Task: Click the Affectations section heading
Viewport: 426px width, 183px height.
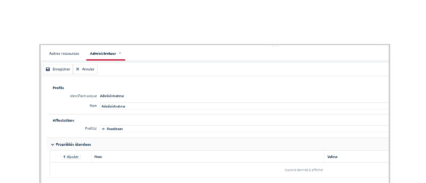Action: 63,120
